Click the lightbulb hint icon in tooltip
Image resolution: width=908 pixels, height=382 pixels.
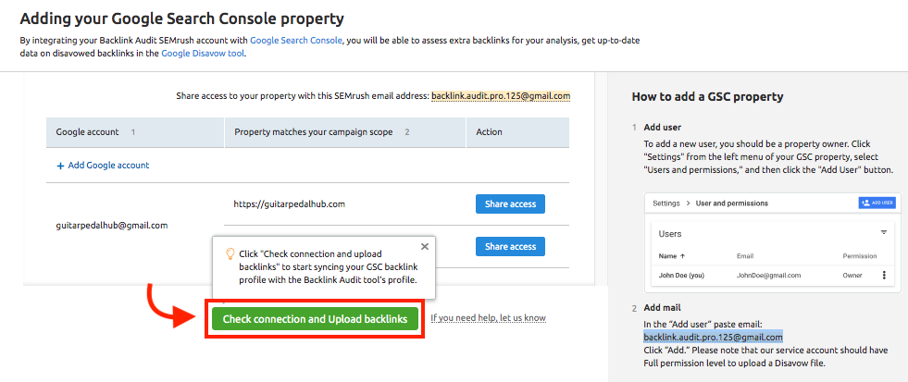(230, 254)
